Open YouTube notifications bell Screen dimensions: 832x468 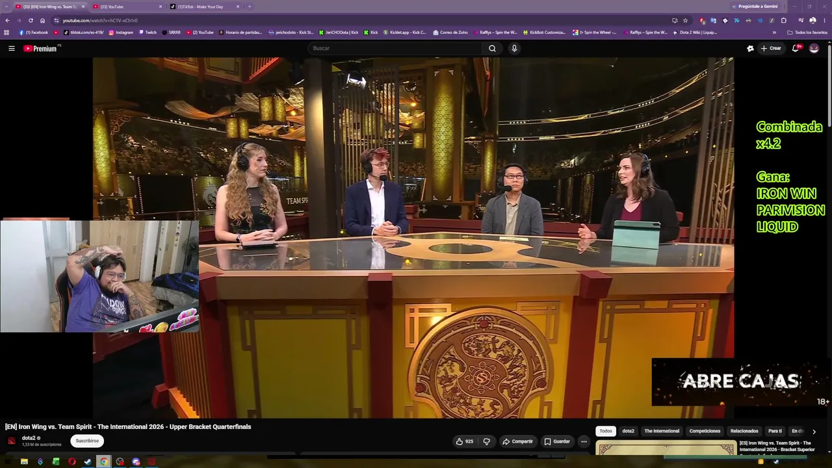pyautogui.click(x=796, y=48)
